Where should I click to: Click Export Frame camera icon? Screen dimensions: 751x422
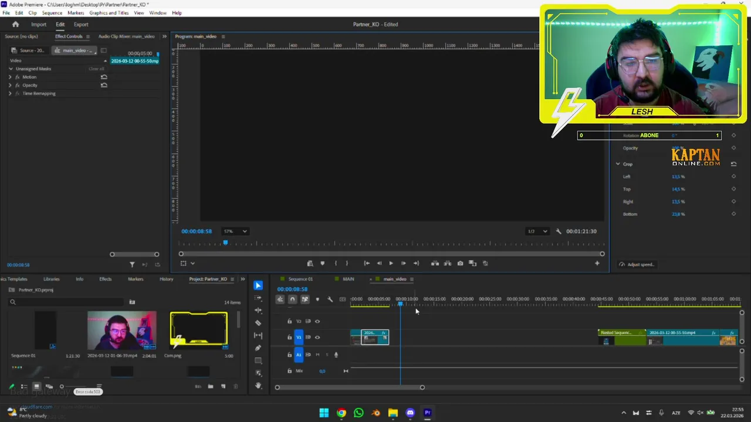point(460,263)
